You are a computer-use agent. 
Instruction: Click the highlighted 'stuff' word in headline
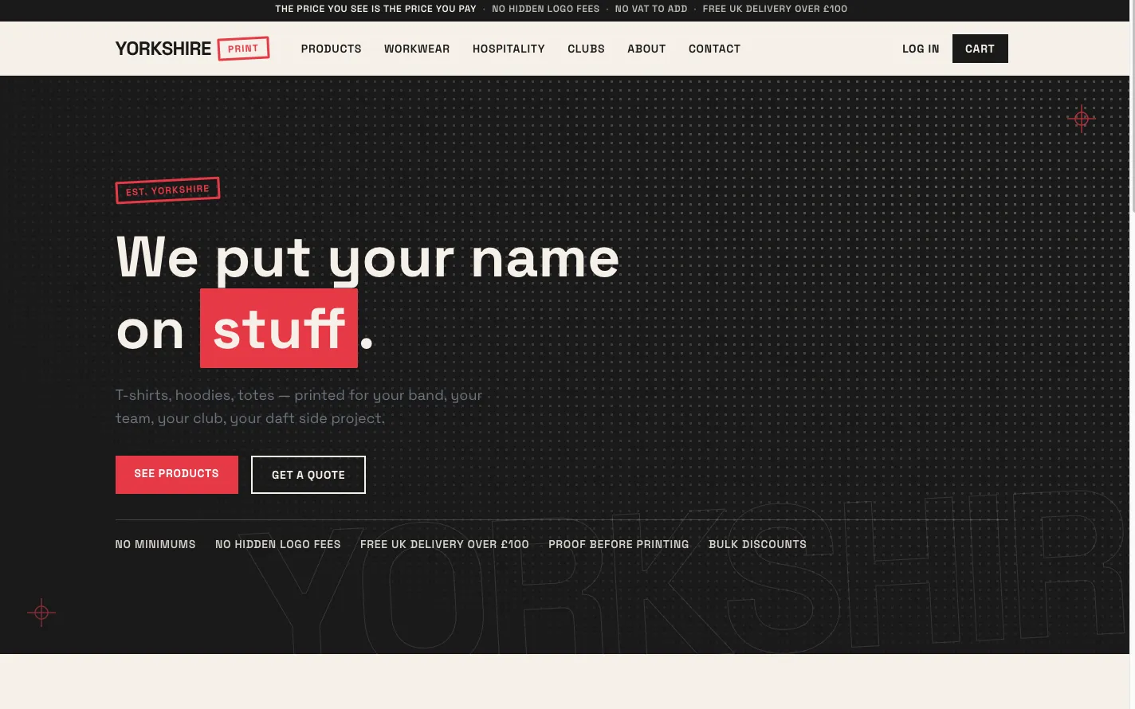(279, 328)
